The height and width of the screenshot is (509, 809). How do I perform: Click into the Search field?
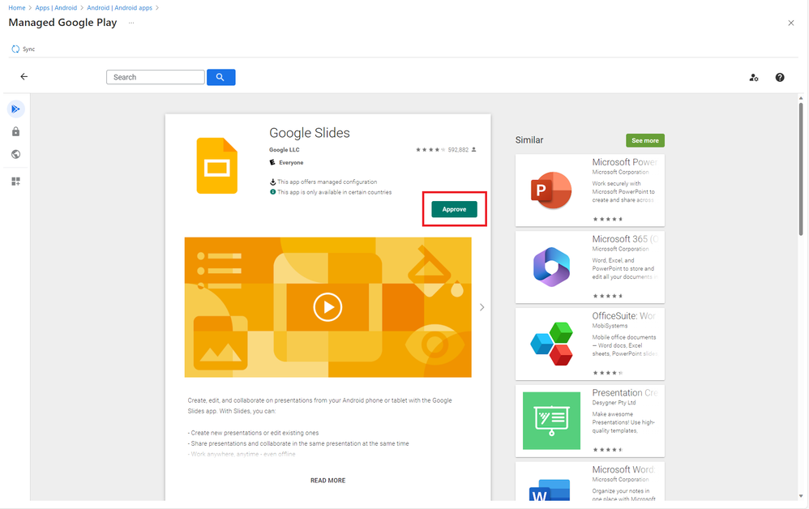tap(156, 77)
